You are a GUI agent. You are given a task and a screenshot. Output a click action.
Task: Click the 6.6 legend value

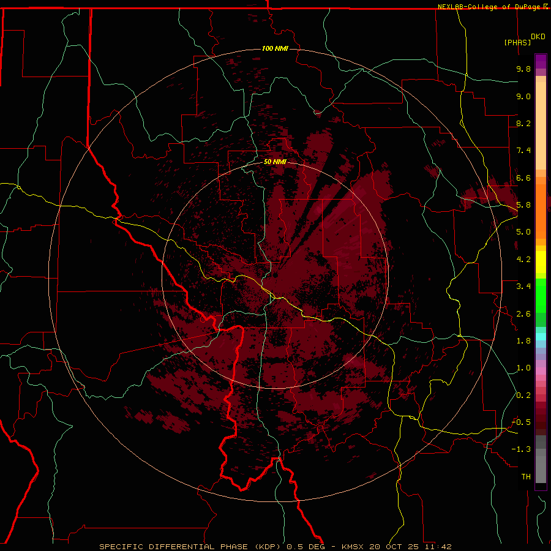[x=523, y=178]
